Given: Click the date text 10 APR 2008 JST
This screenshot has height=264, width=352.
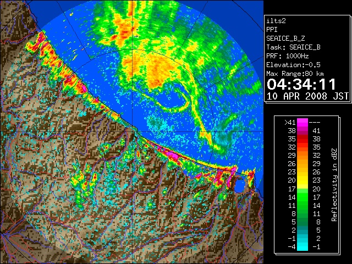Looking at the screenshot, I should coord(307,96).
